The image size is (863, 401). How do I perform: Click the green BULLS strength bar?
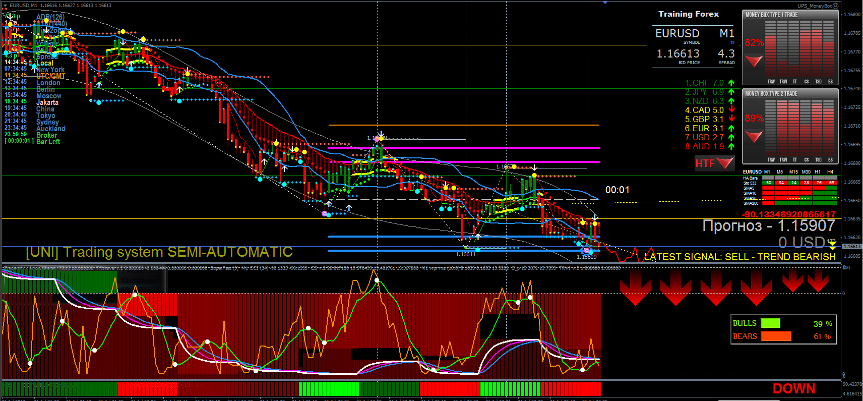[x=770, y=323]
